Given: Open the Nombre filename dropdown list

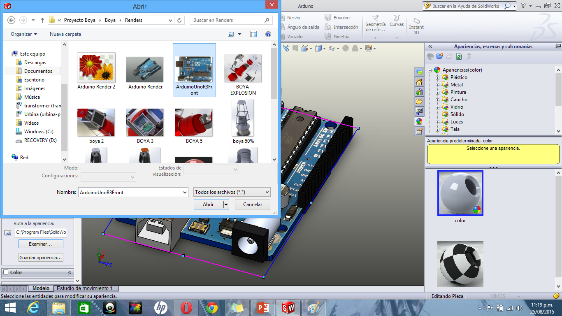Looking at the screenshot, I should (185, 192).
